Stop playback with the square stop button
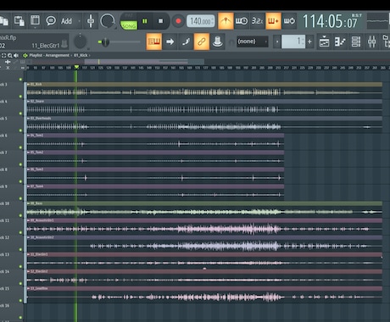390x322 pixels. 160,21
